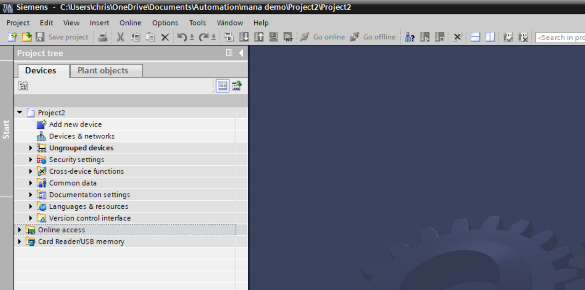585x290 pixels.
Task: Click table arrow icon in Project tree
Action: pyautogui.click(x=237, y=85)
